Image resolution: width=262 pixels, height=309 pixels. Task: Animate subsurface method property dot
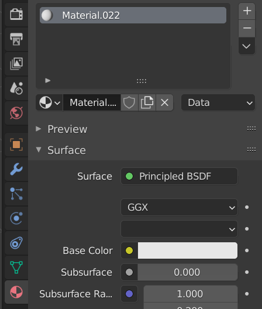tap(247, 229)
